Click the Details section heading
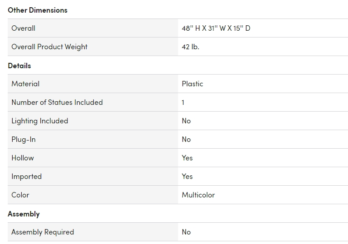Screen dimensions: 348x244 point(19,66)
